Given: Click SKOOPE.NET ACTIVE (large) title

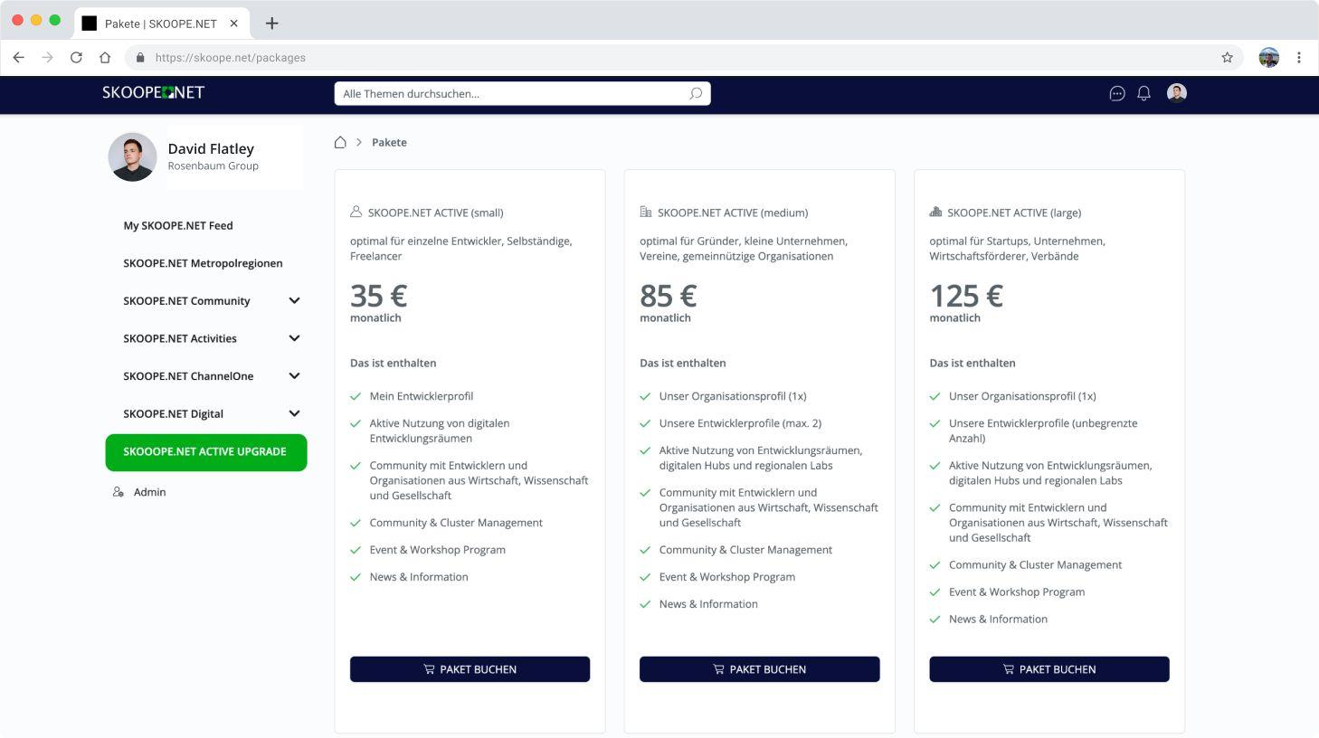Looking at the screenshot, I should coord(1014,213).
